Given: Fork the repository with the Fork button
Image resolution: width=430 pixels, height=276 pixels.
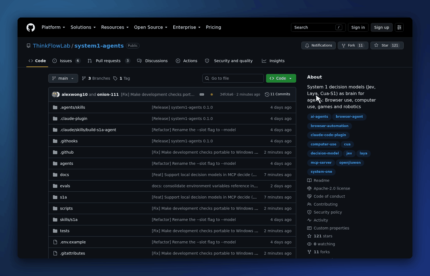Looking at the screenshot, I should click(x=353, y=45).
